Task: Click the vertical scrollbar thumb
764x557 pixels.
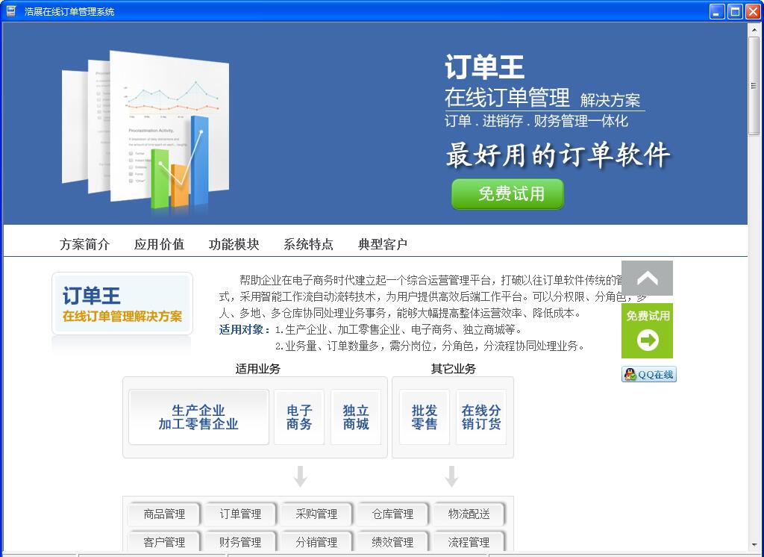Action: [754, 85]
